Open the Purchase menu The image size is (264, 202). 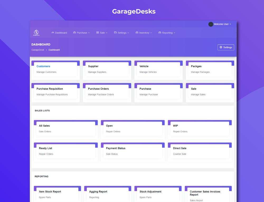pyautogui.click(x=82, y=33)
